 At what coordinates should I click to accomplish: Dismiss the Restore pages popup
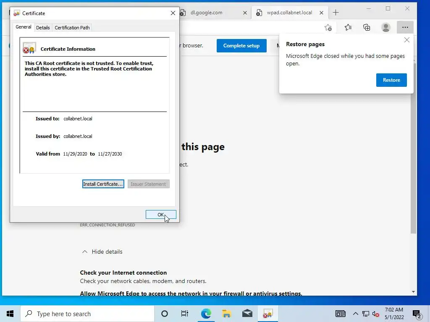tap(406, 40)
